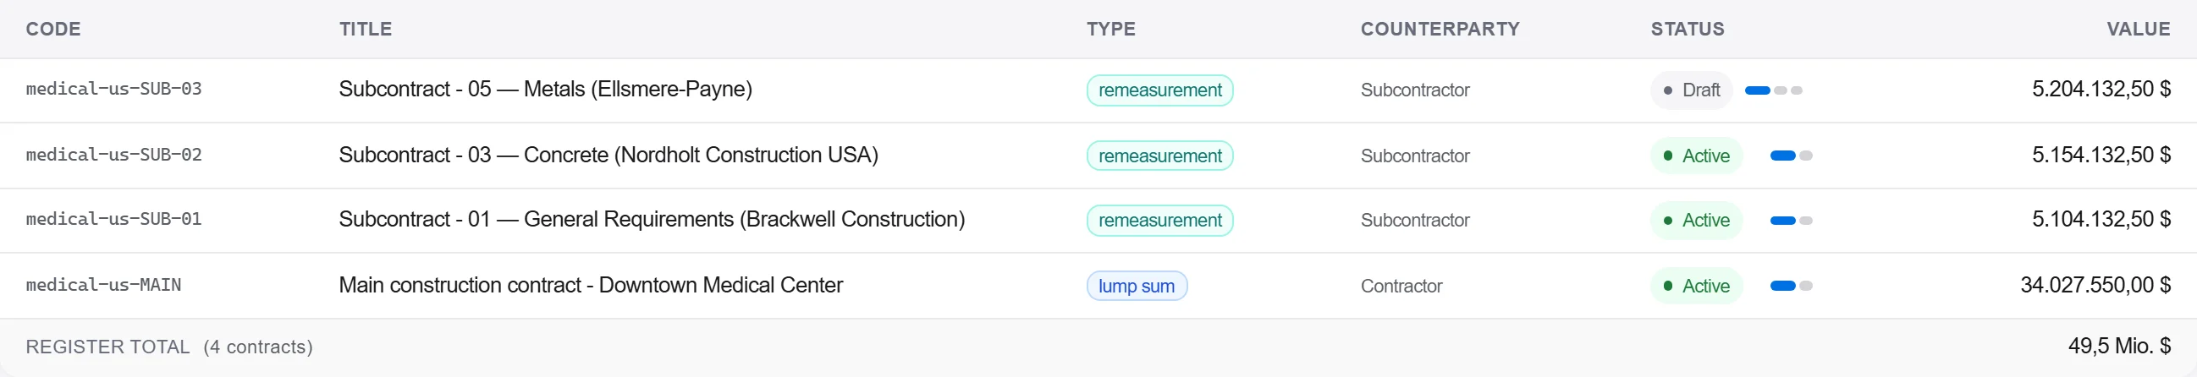2197x377 pixels.
Task: Click the Draft status badge
Action: click(1691, 90)
